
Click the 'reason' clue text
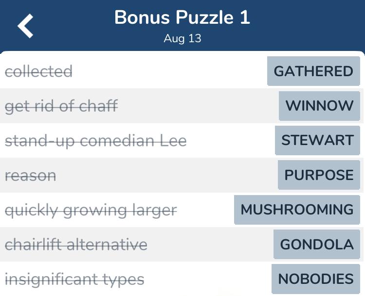pyautogui.click(x=31, y=176)
